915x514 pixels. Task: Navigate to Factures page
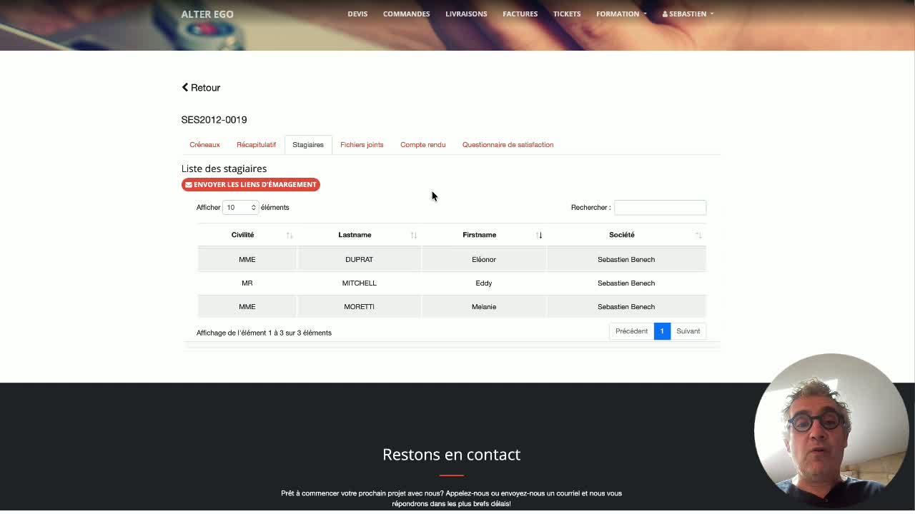point(520,14)
